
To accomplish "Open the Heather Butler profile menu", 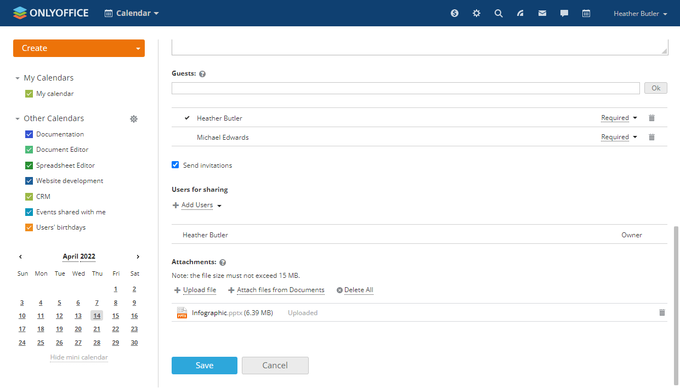I will point(640,14).
